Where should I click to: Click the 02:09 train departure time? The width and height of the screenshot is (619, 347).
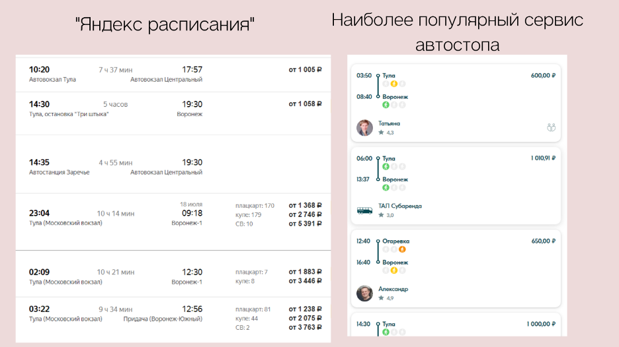pyautogui.click(x=39, y=272)
